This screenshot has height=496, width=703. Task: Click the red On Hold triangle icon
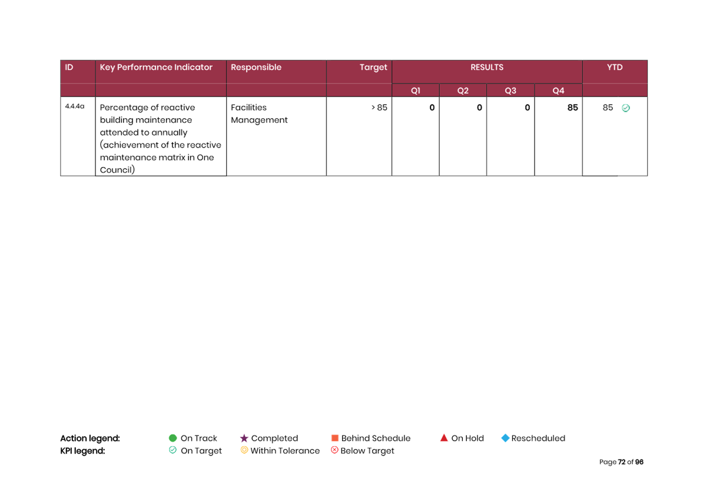coord(444,438)
